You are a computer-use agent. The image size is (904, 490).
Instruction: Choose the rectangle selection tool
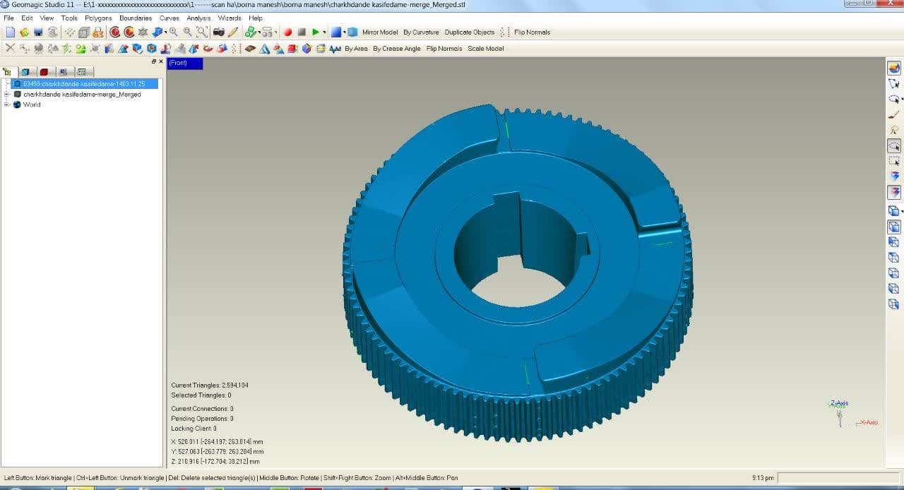pos(893,161)
